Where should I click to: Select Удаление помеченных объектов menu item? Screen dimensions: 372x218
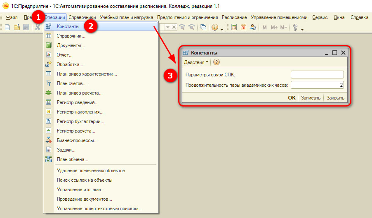click(101, 171)
